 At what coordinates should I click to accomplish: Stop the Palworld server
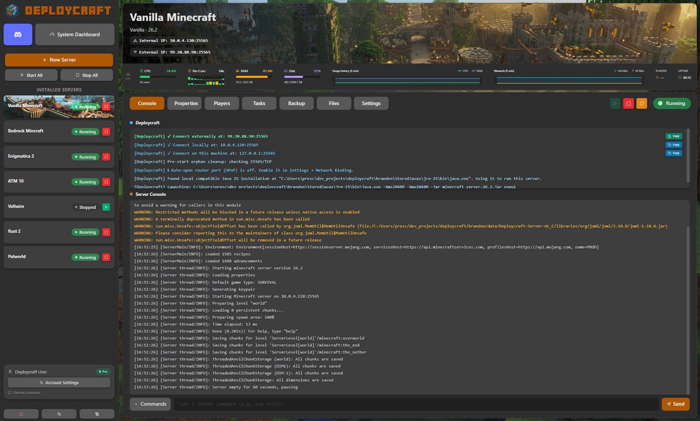[106, 257]
